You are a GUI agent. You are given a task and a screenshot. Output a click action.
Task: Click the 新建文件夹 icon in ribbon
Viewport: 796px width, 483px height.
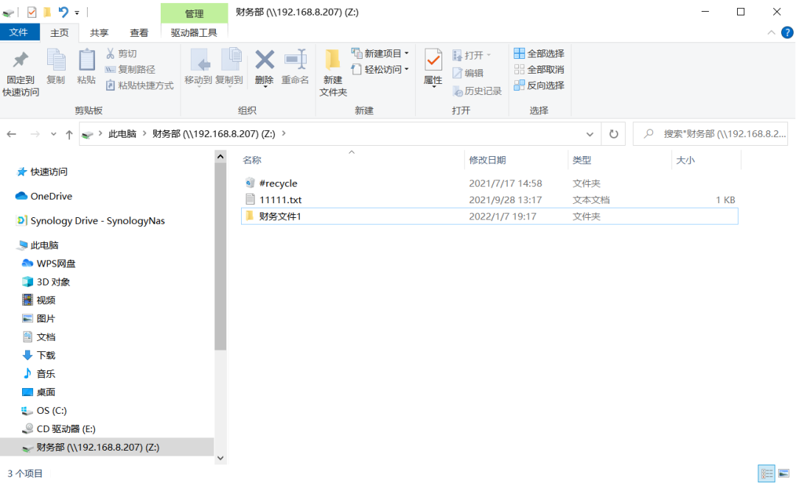click(332, 60)
